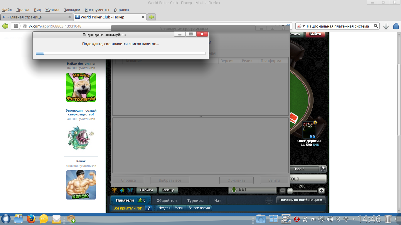401x225 pixels.
Task: Open the downloads arrow in Firefox toolbar
Action: pos(386,26)
